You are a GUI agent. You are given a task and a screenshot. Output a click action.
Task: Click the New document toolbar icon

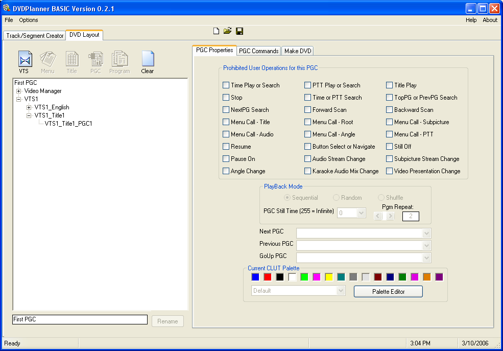coord(216,31)
